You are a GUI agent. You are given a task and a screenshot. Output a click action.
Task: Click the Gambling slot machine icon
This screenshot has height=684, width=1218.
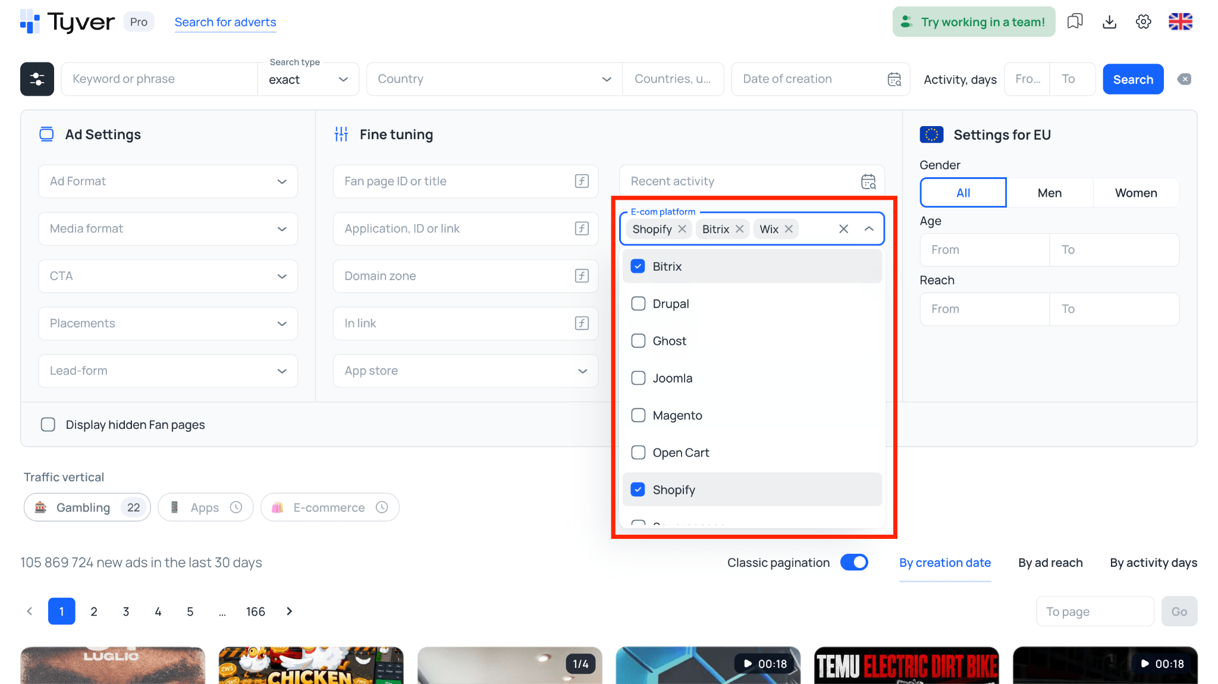point(40,507)
